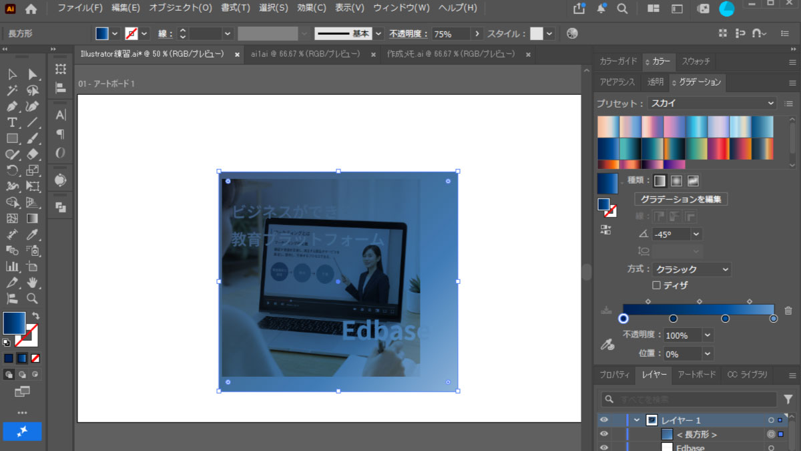The image size is (801, 451).
Task: Hide レイヤー 1 with eye icon
Action: tap(604, 420)
